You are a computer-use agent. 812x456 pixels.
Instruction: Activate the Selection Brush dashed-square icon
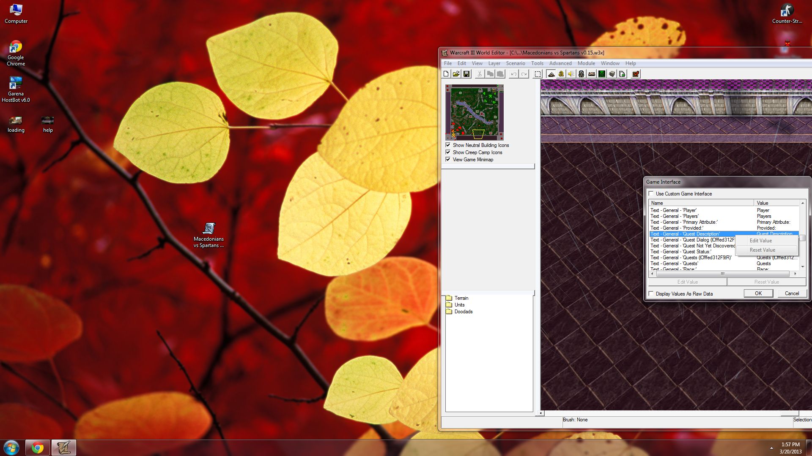pyautogui.click(x=538, y=74)
